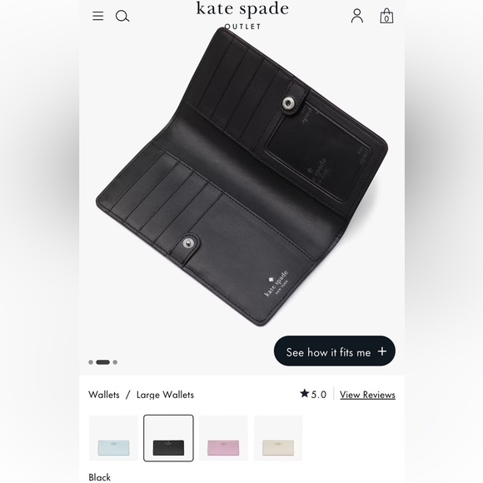Select the pink wallet swatch
483x483 pixels.
tap(223, 438)
